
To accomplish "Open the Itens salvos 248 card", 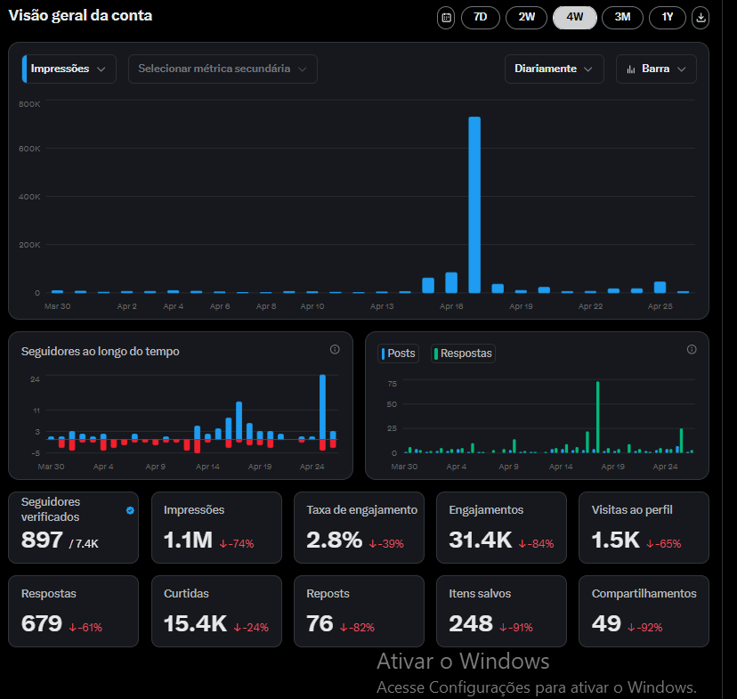I will (501, 611).
